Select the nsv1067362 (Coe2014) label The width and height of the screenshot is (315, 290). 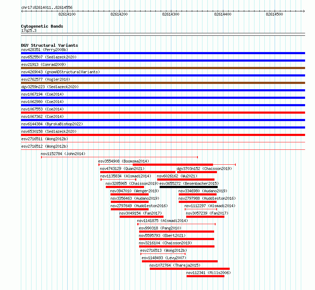click(42, 116)
